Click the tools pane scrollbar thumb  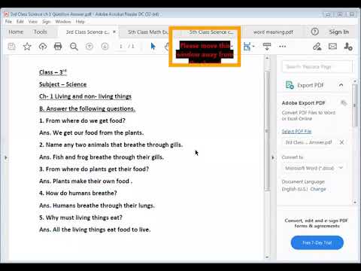point(355,105)
